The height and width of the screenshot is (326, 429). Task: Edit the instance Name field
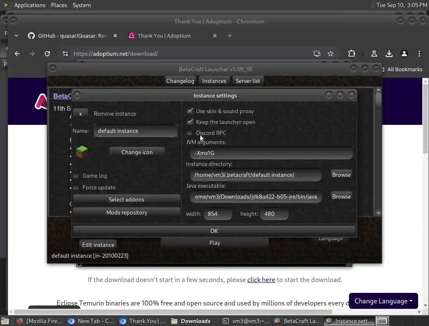coord(136,131)
